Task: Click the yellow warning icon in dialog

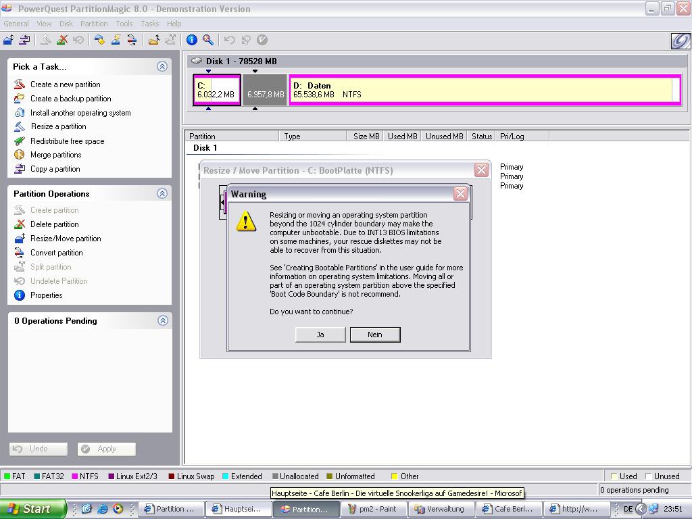Action: point(246,221)
